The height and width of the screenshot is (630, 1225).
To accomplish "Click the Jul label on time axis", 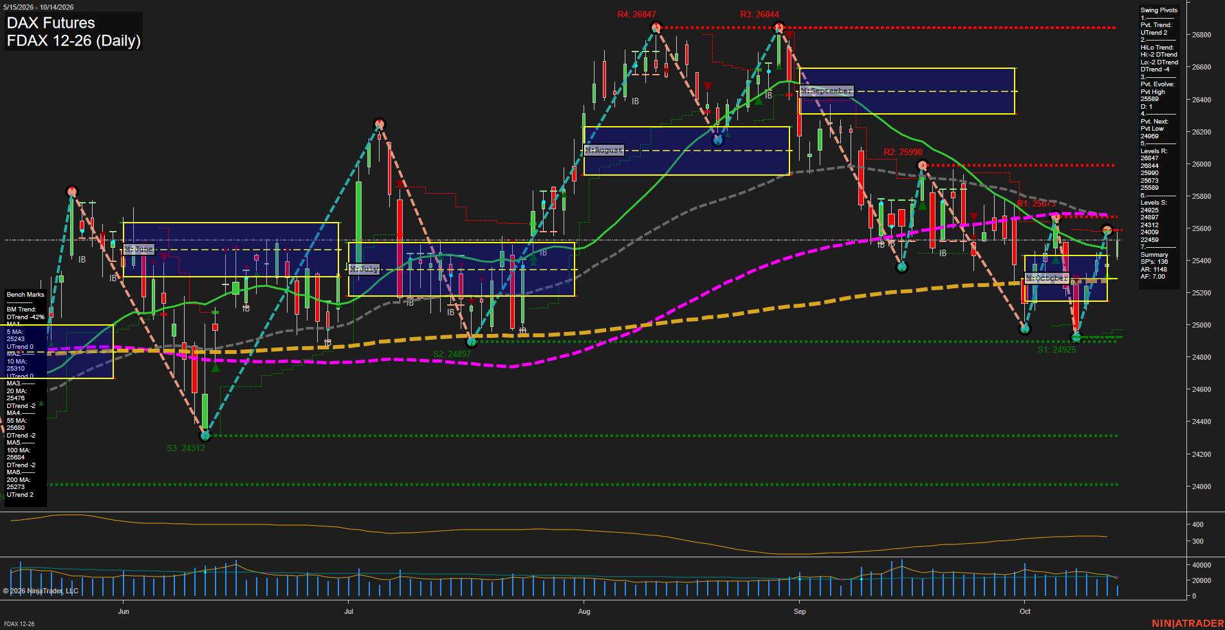I will pyautogui.click(x=349, y=611).
